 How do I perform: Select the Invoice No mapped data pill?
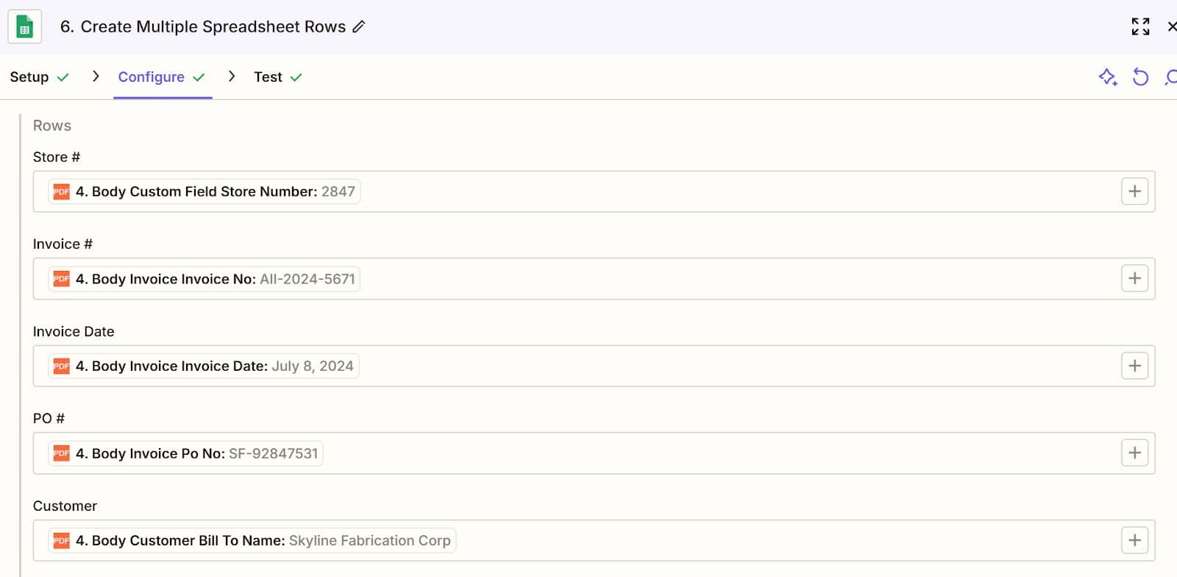[x=202, y=279]
